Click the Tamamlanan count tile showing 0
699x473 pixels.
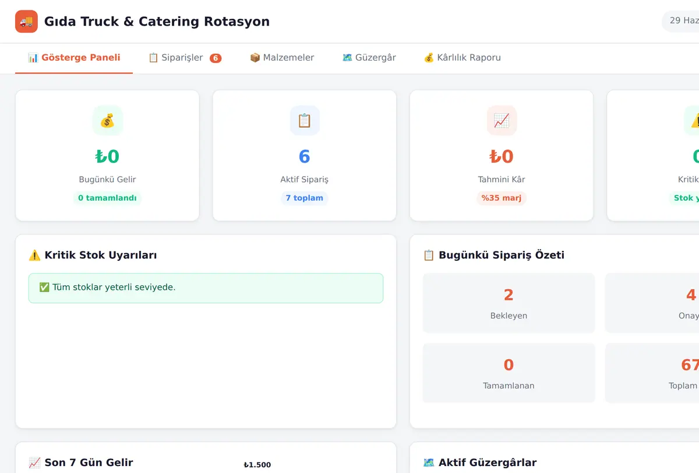coord(509,373)
